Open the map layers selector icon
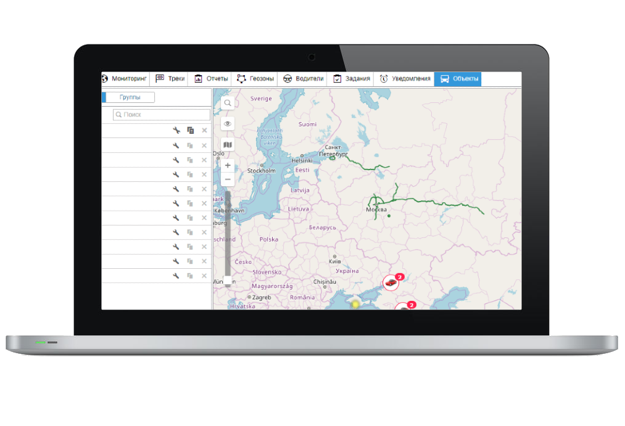Image resolution: width=625 pixels, height=426 pixels. pos(228,145)
